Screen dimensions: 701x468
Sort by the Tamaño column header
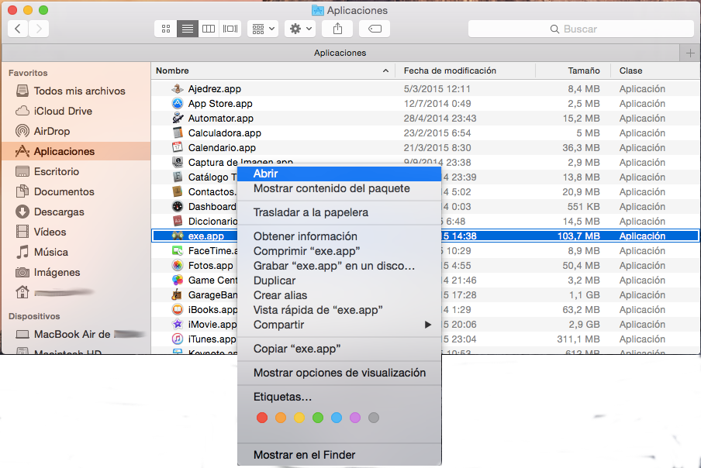pyautogui.click(x=584, y=71)
